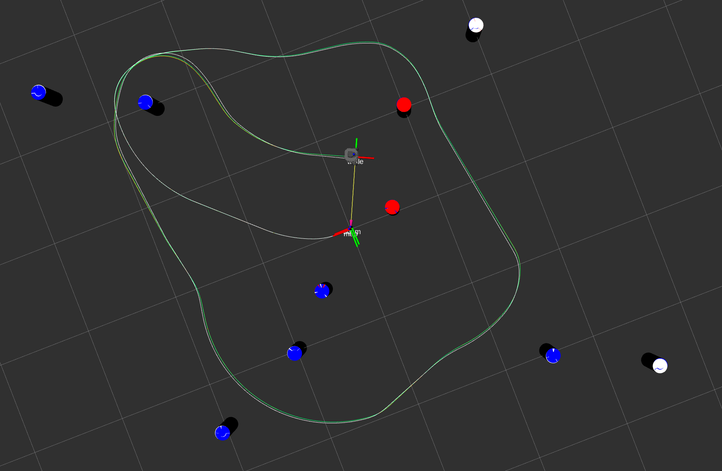This screenshot has height=471, width=722.
Task: Click the magenta arrowhead above map frame
Action: [x=351, y=223]
